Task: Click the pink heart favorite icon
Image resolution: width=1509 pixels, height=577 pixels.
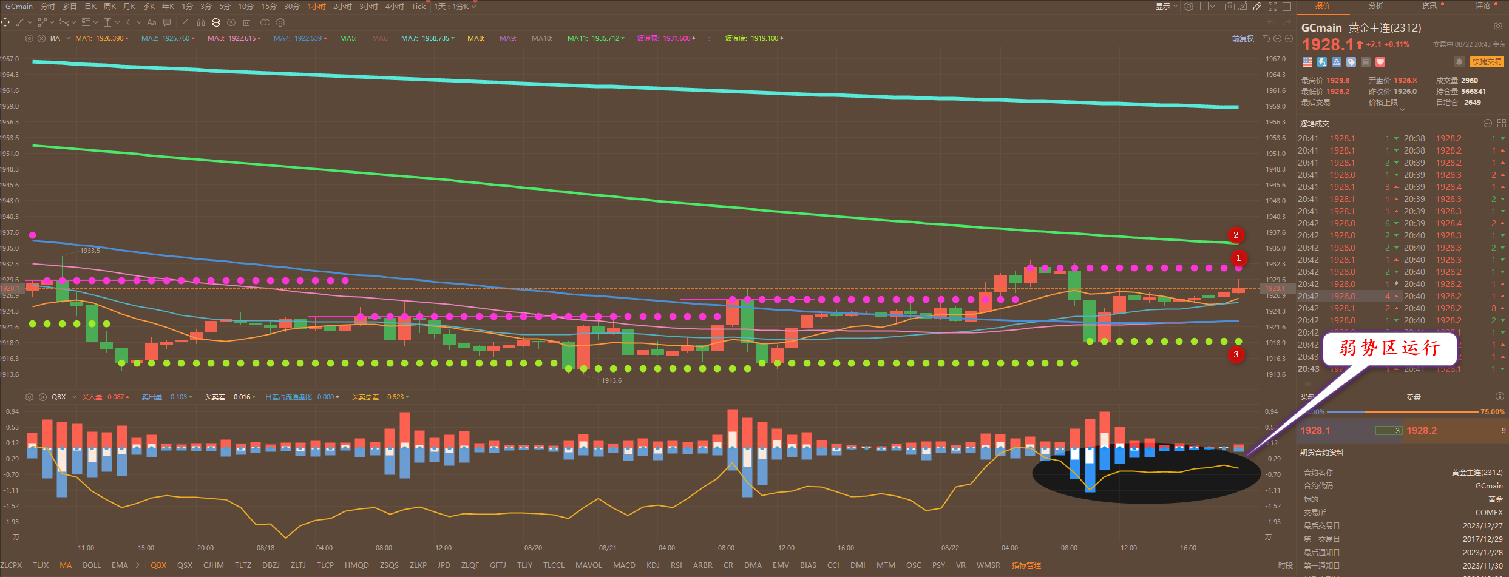Action: [x=1380, y=62]
